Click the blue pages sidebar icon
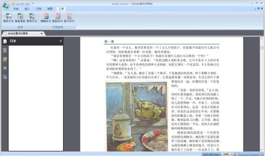Image resolution: width=265 pixels, height=156 pixels. click(5, 77)
